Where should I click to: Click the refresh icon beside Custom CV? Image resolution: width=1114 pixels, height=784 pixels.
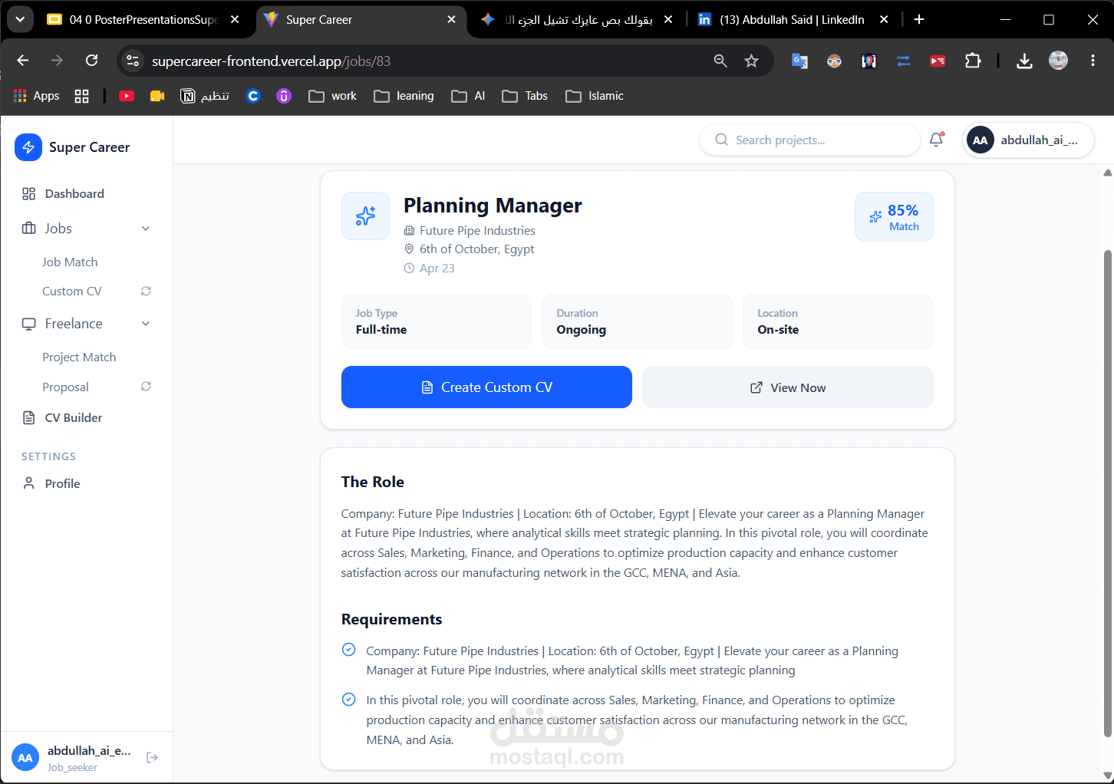click(146, 292)
